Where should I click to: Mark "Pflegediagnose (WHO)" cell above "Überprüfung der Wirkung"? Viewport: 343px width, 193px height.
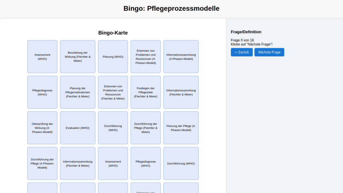[42, 92]
